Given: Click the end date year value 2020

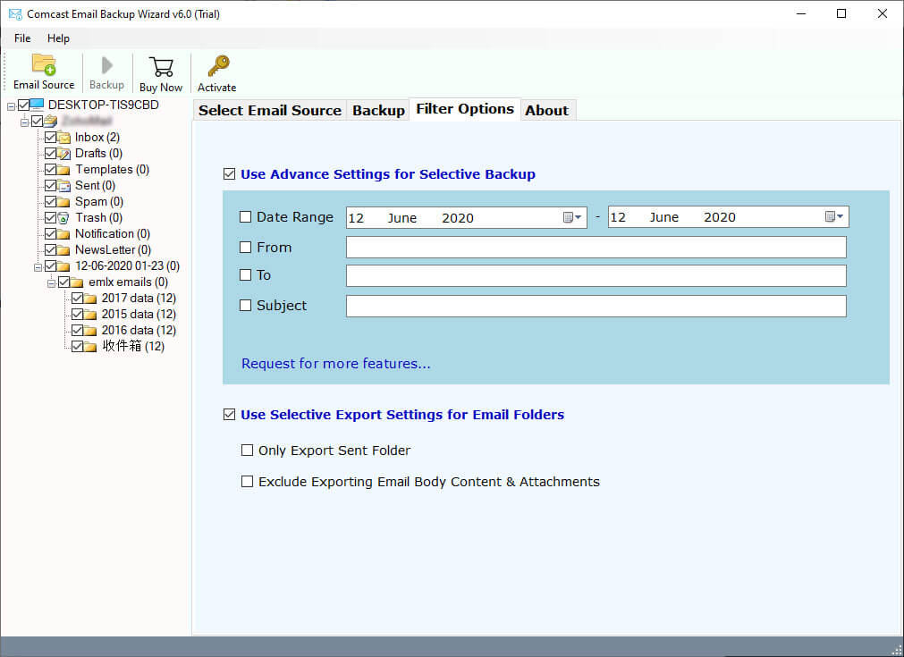Looking at the screenshot, I should (x=720, y=217).
